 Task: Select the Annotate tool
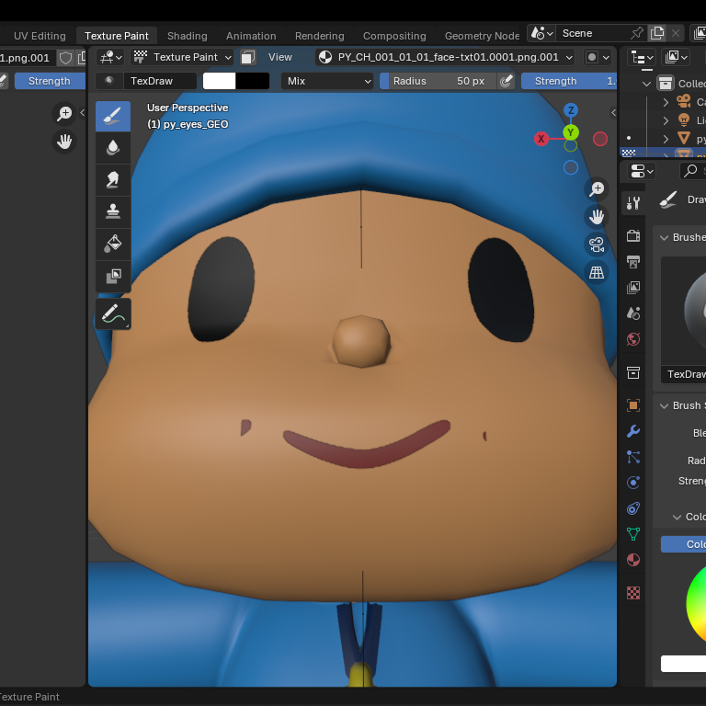click(112, 313)
